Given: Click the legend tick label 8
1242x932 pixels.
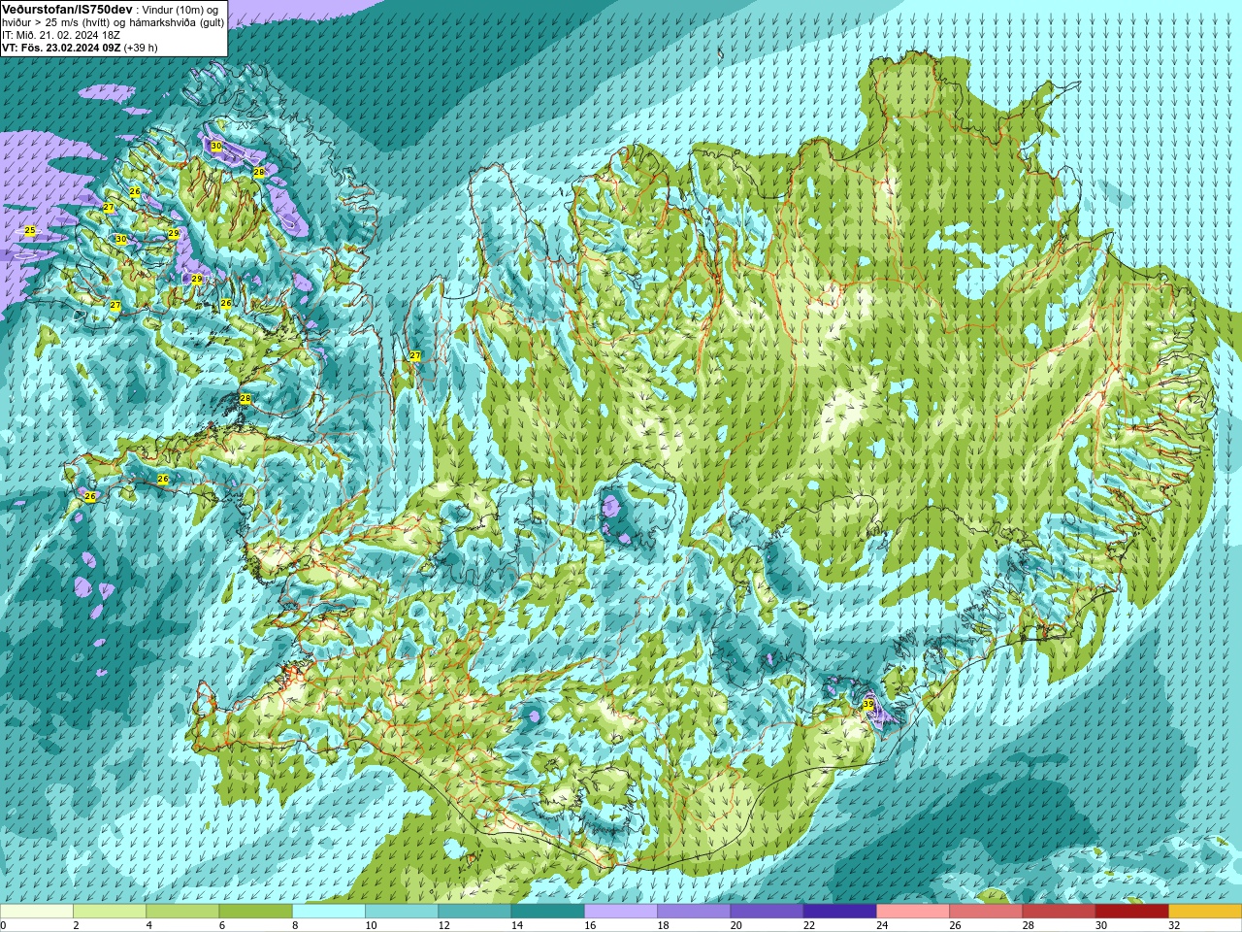Looking at the screenshot, I should coord(295,926).
